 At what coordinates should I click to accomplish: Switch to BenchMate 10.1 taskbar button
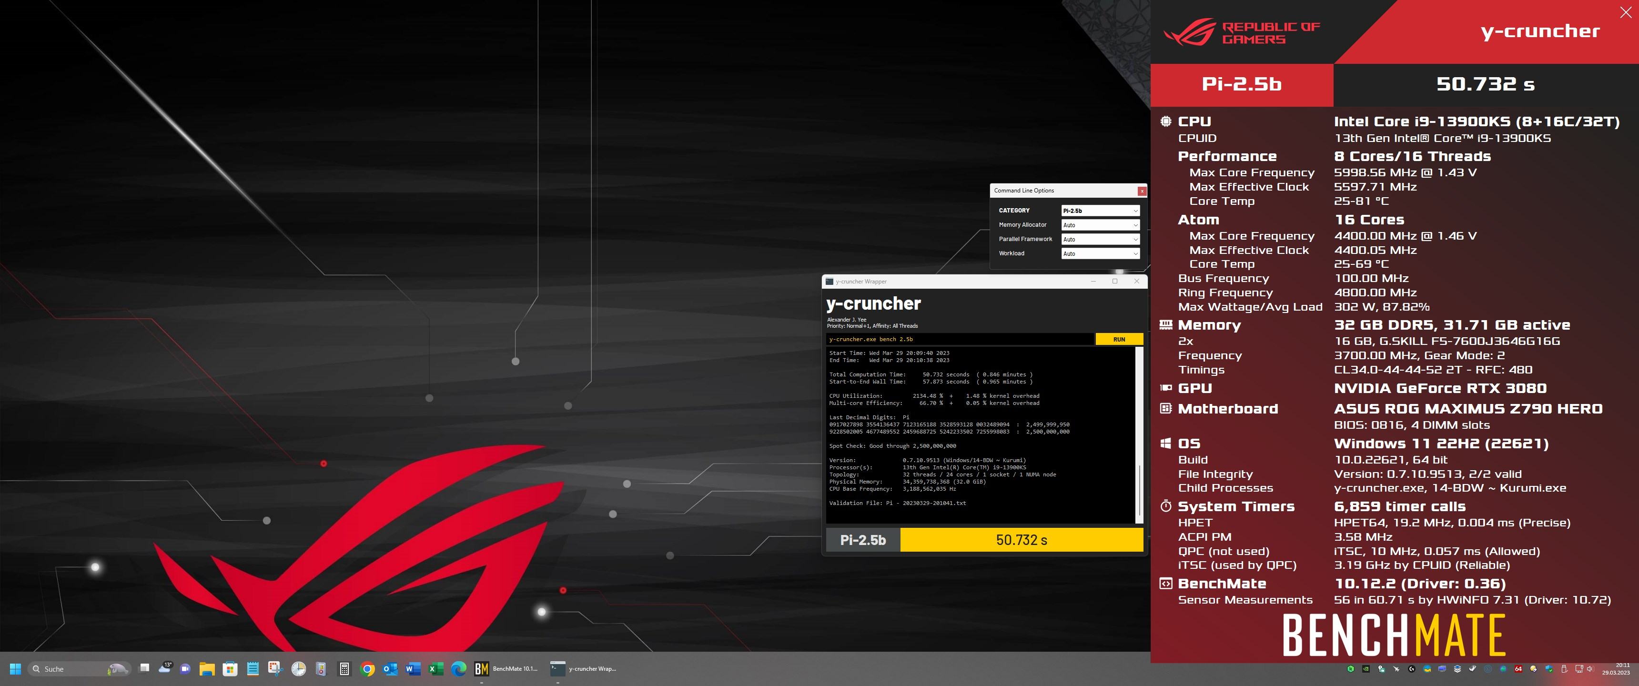[x=507, y=669]
